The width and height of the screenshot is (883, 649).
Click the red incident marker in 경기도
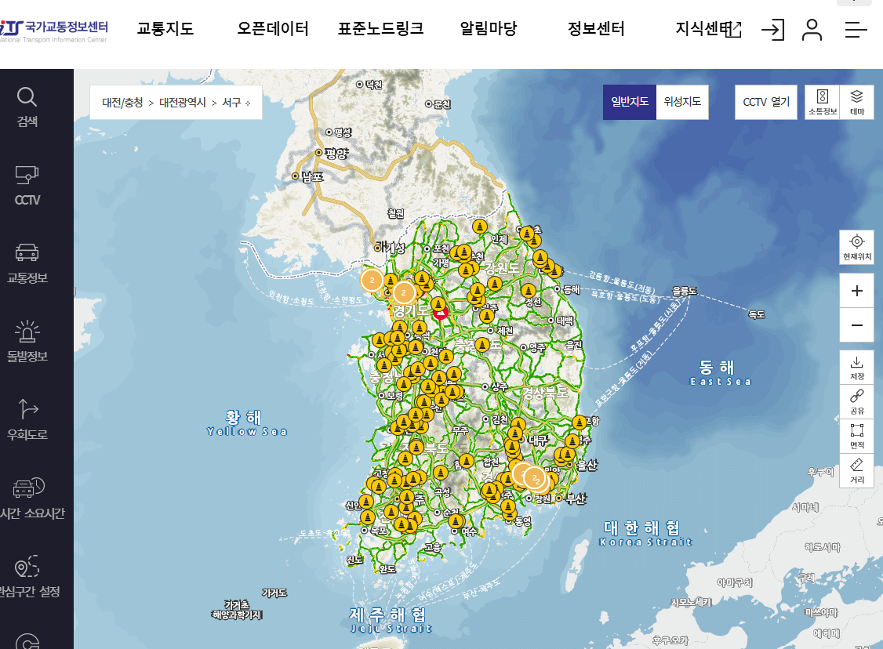pos(441,313)
